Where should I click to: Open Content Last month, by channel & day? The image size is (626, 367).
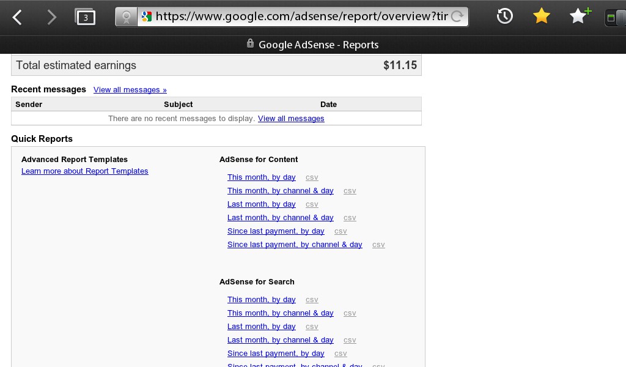(x=280, y=218)
